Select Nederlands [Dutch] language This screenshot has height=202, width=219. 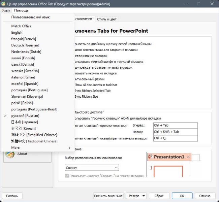(37, 52)
